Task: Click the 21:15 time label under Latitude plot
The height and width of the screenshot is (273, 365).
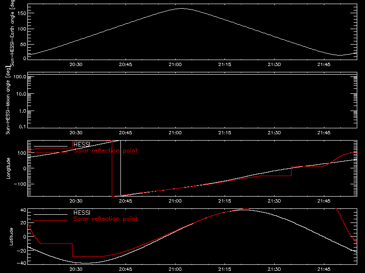Action: 224,269
